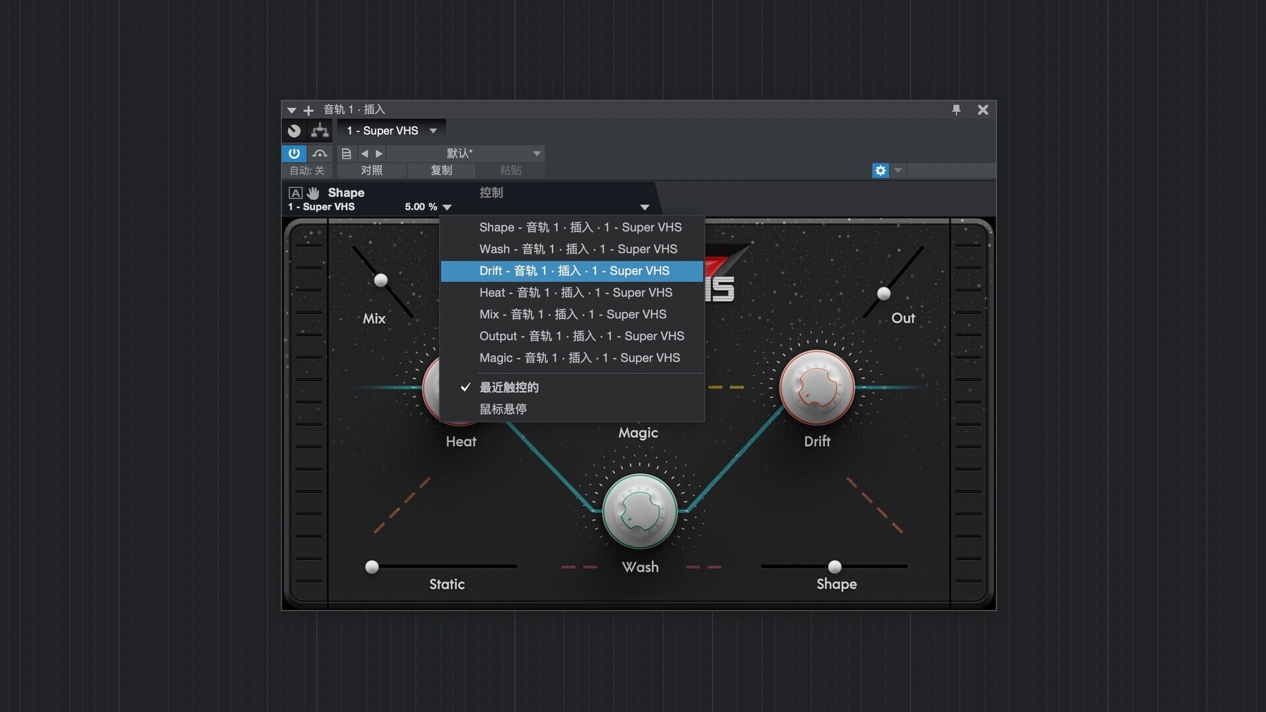Viewport: 1266px width, 712px height.
Task: Select Magic parameter from the menu
Action: point(572,358)
